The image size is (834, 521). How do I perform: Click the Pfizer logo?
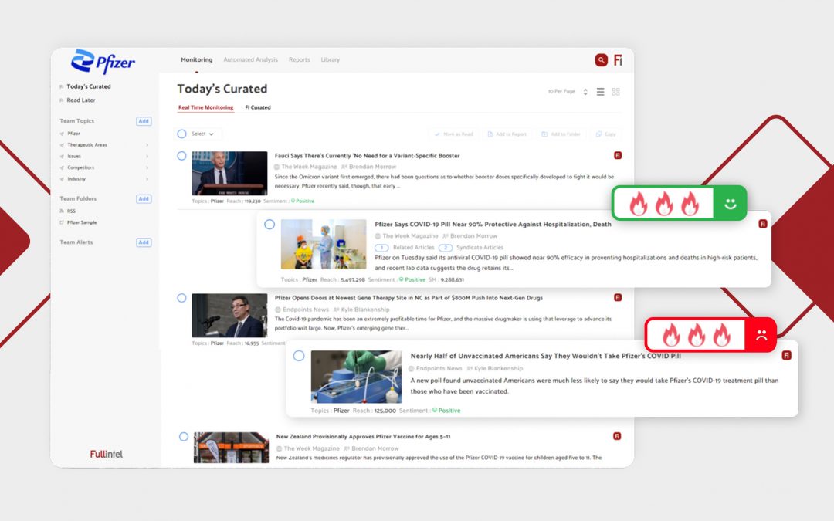(103, 63)
